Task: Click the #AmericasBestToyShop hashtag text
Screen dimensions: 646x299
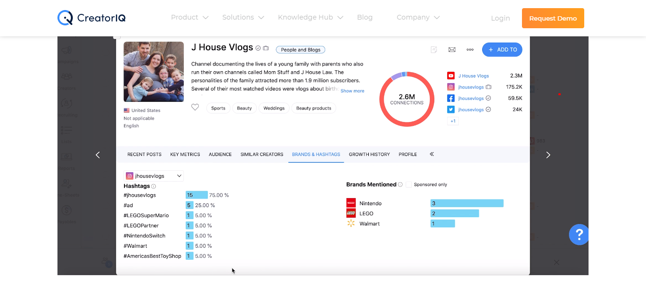Action: pyautogui.click(x=152, y=256)
